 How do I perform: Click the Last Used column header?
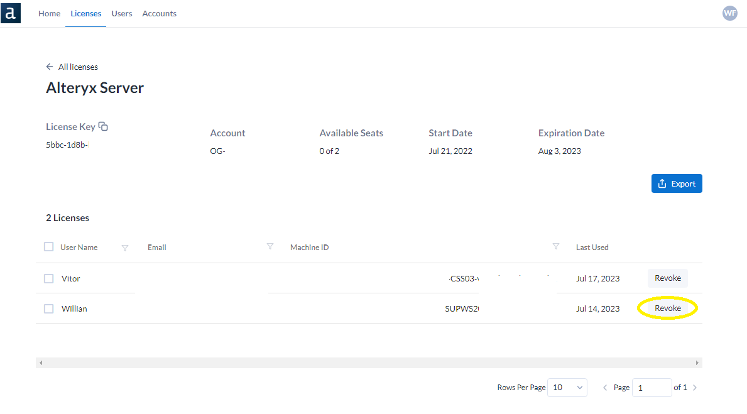592,248
